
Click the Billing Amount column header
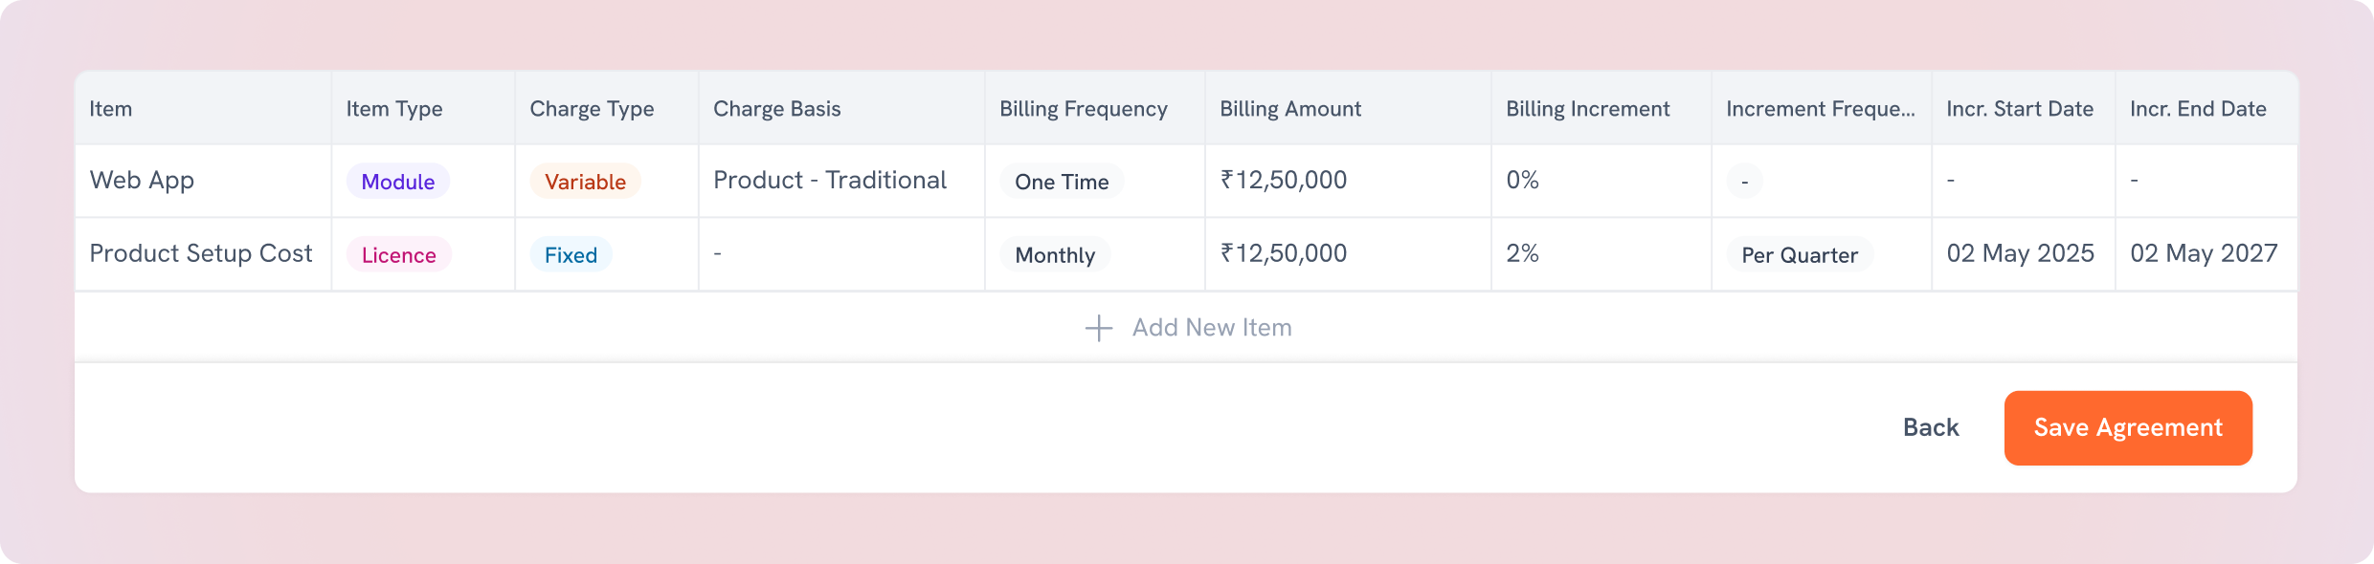coord(1289,109)
